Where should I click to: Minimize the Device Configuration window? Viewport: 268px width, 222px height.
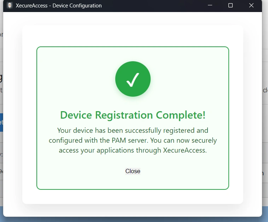coord(210,5)
